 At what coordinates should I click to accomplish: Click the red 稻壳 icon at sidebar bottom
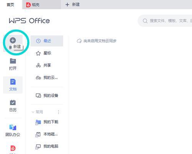[x=13, y=148]
